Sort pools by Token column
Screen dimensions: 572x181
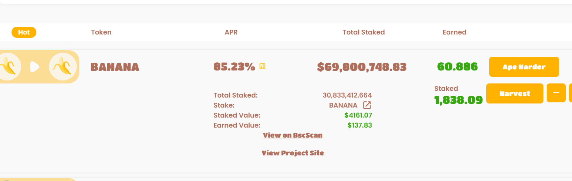pyautogui.click(x=101, y=32)
